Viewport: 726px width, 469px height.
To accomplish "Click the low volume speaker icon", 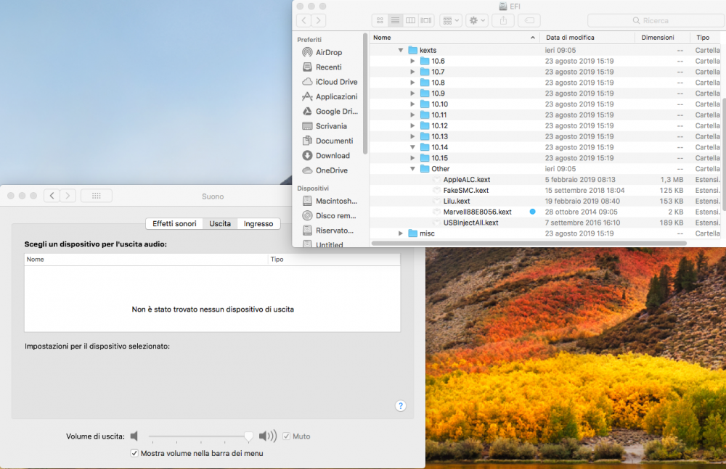I will (134, 436).
